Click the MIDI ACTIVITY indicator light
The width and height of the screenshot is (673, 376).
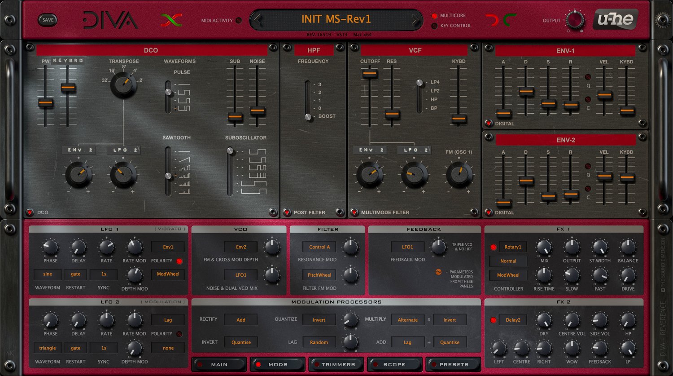pos(239,20)
